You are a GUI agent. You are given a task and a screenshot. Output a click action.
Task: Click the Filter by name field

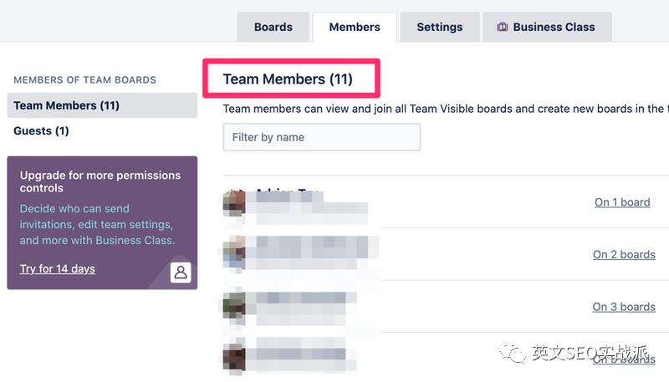[322, 137]
